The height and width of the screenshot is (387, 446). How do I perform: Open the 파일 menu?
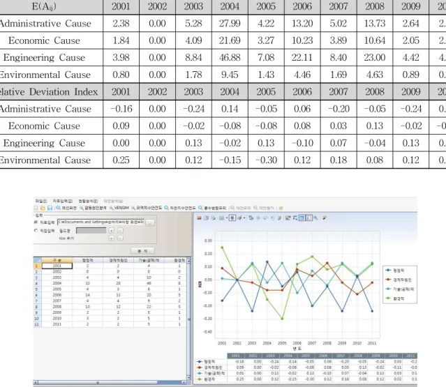coord(41,201)
